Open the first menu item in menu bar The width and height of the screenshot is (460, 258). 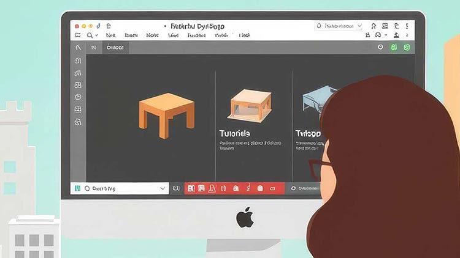(x=110, y=35)
